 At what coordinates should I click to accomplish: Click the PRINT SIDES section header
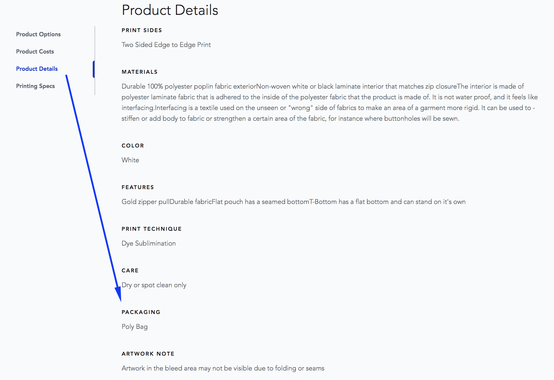coord(142,30)
